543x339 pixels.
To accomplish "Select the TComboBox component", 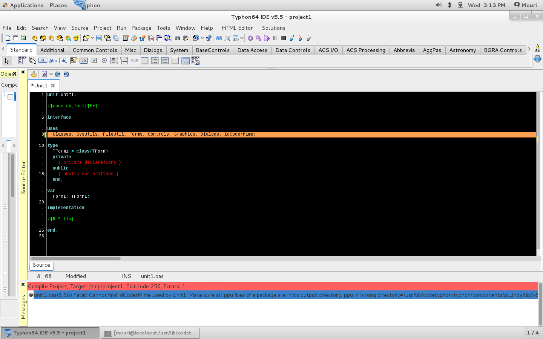I will [124, 61].
